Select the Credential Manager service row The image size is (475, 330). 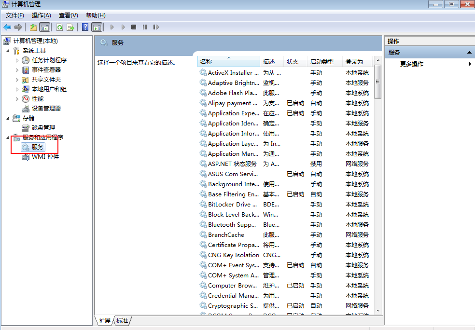click(285, 296)
